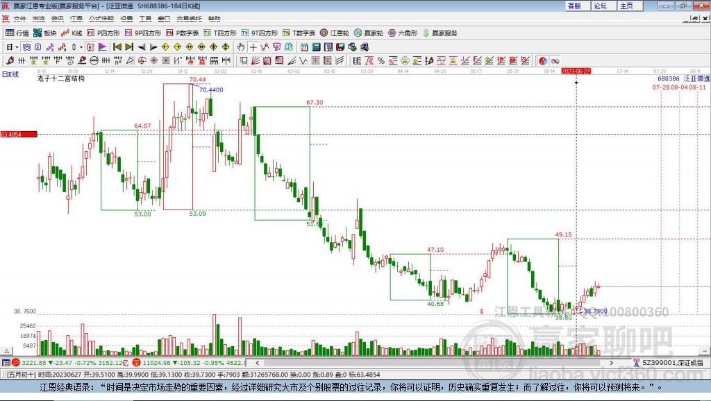Select the hand pan tool
The width and height of the screenshot is (711, 401).
click(x=241, y=47)
